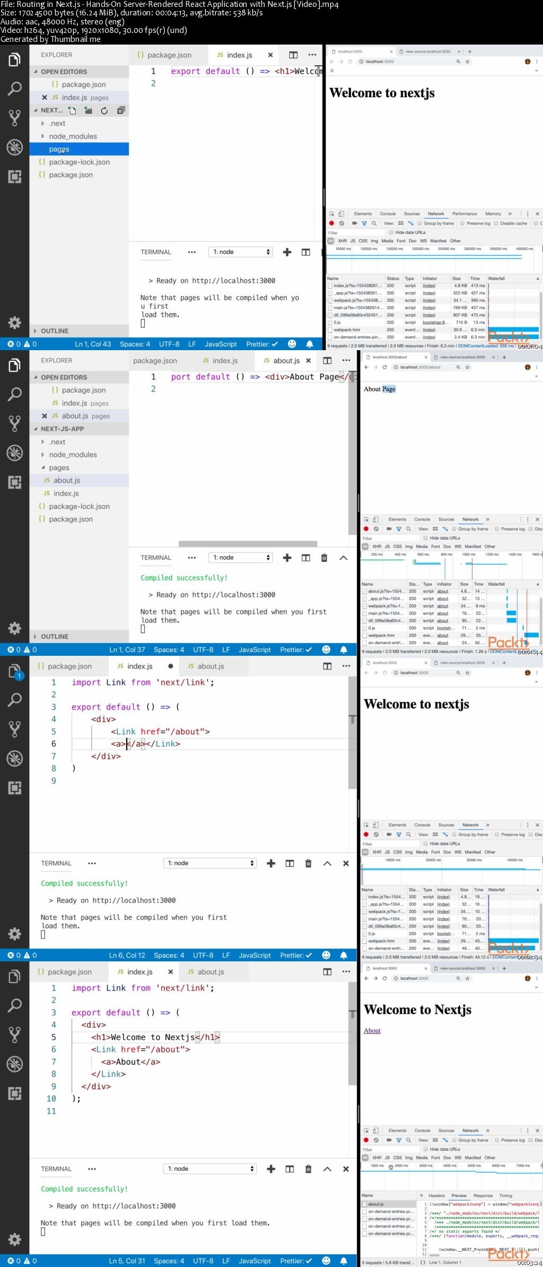
Task: Click DevTools red record button, 00:01:04 frame
Action: coord(332,223)
